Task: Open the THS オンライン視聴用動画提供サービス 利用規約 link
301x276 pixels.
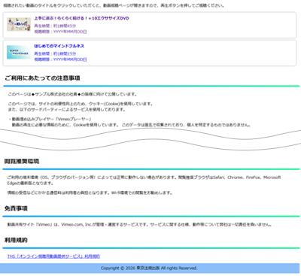Action: (x=53, y=256)
